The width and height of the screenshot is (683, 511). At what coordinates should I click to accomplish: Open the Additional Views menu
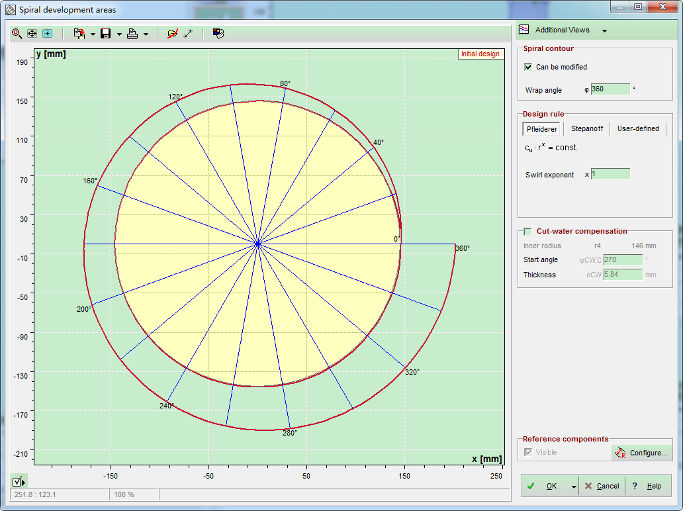563,30
